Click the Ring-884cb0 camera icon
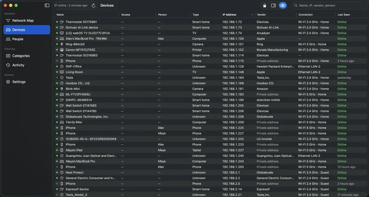 pyautogui.click(x=62, y=44)
